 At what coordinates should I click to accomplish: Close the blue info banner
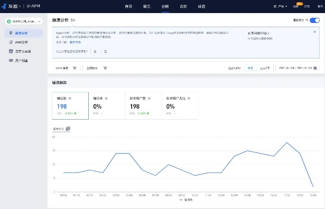tap(314, 32)
